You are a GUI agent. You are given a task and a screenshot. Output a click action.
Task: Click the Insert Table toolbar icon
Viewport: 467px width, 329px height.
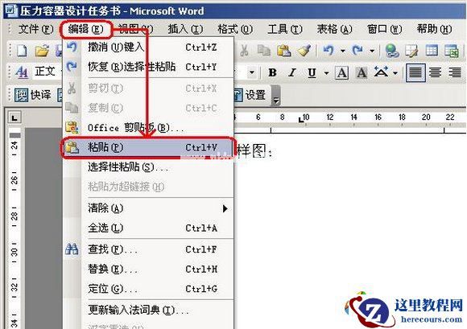coord(432,50)
